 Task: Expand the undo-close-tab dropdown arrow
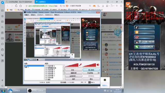coord(114,6)
